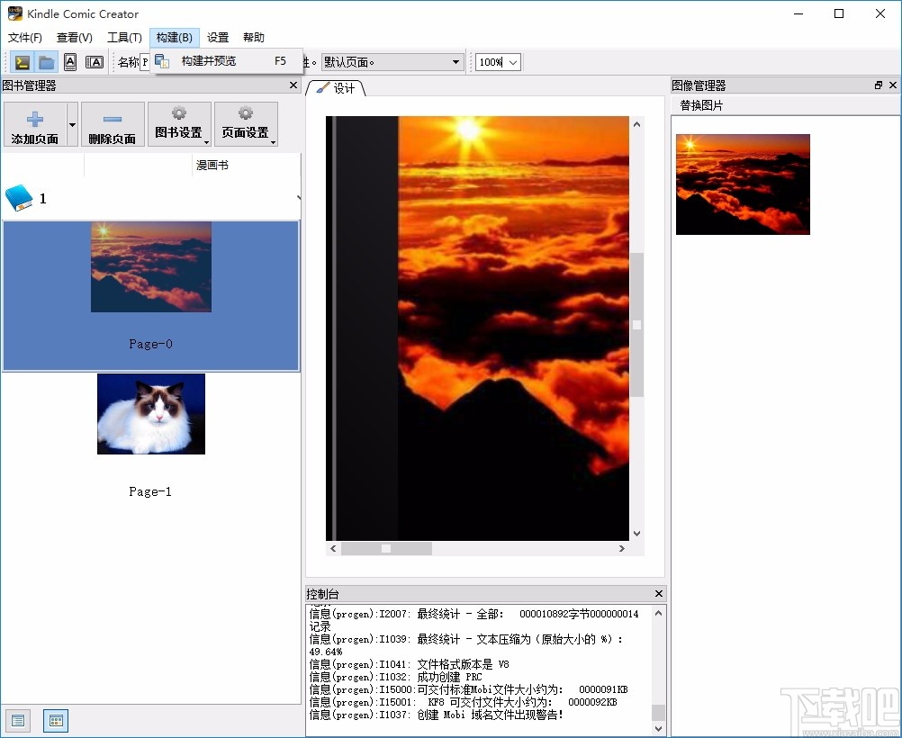Toggle the 图像管理器 panel float button
Image resolution: width=902 pixels, height=738 pixels.
(878, 85)
